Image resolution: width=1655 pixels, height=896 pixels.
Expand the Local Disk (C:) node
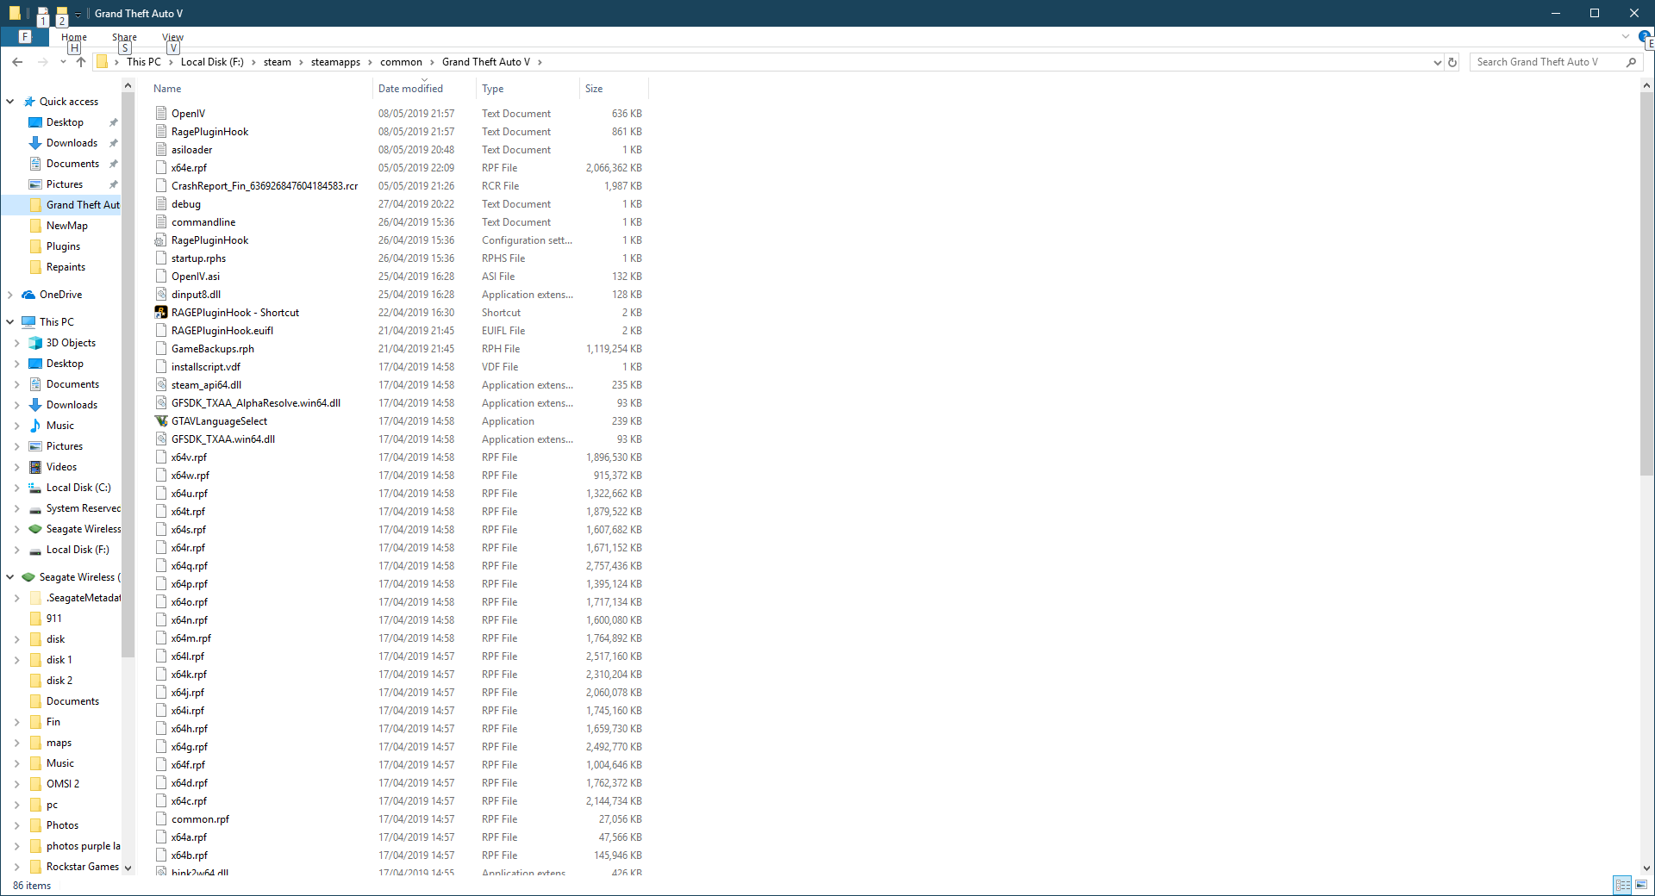click(17, 488)
